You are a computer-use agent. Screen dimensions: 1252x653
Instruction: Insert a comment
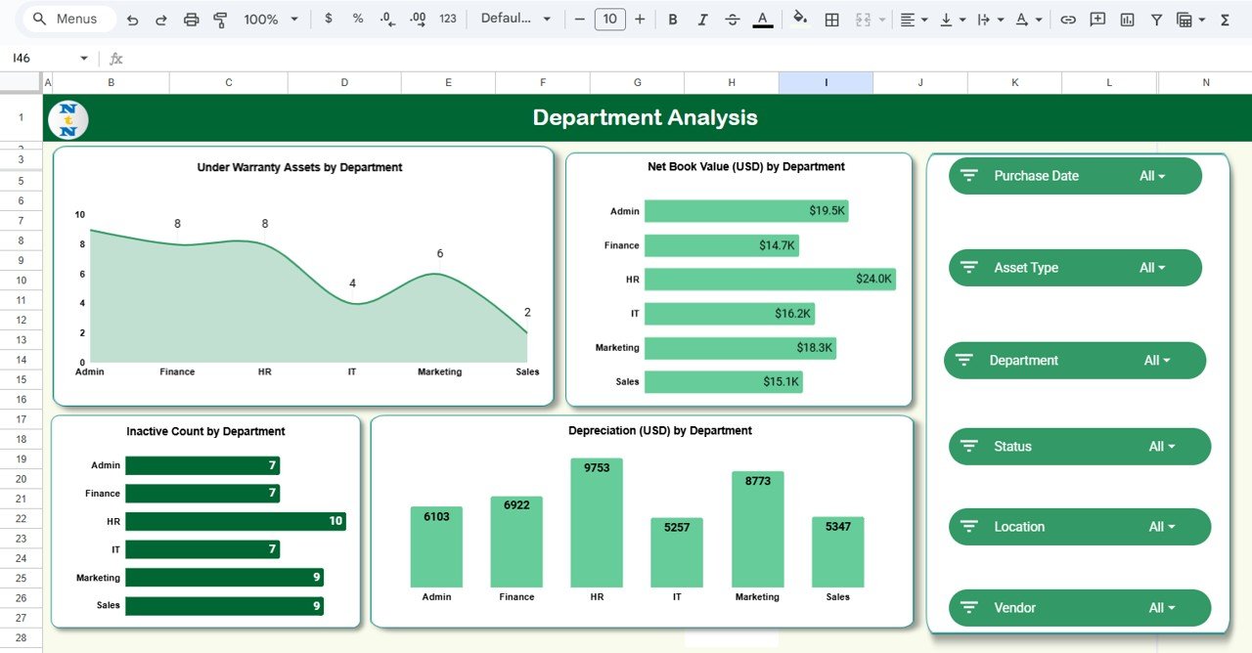coord(1097,19)
